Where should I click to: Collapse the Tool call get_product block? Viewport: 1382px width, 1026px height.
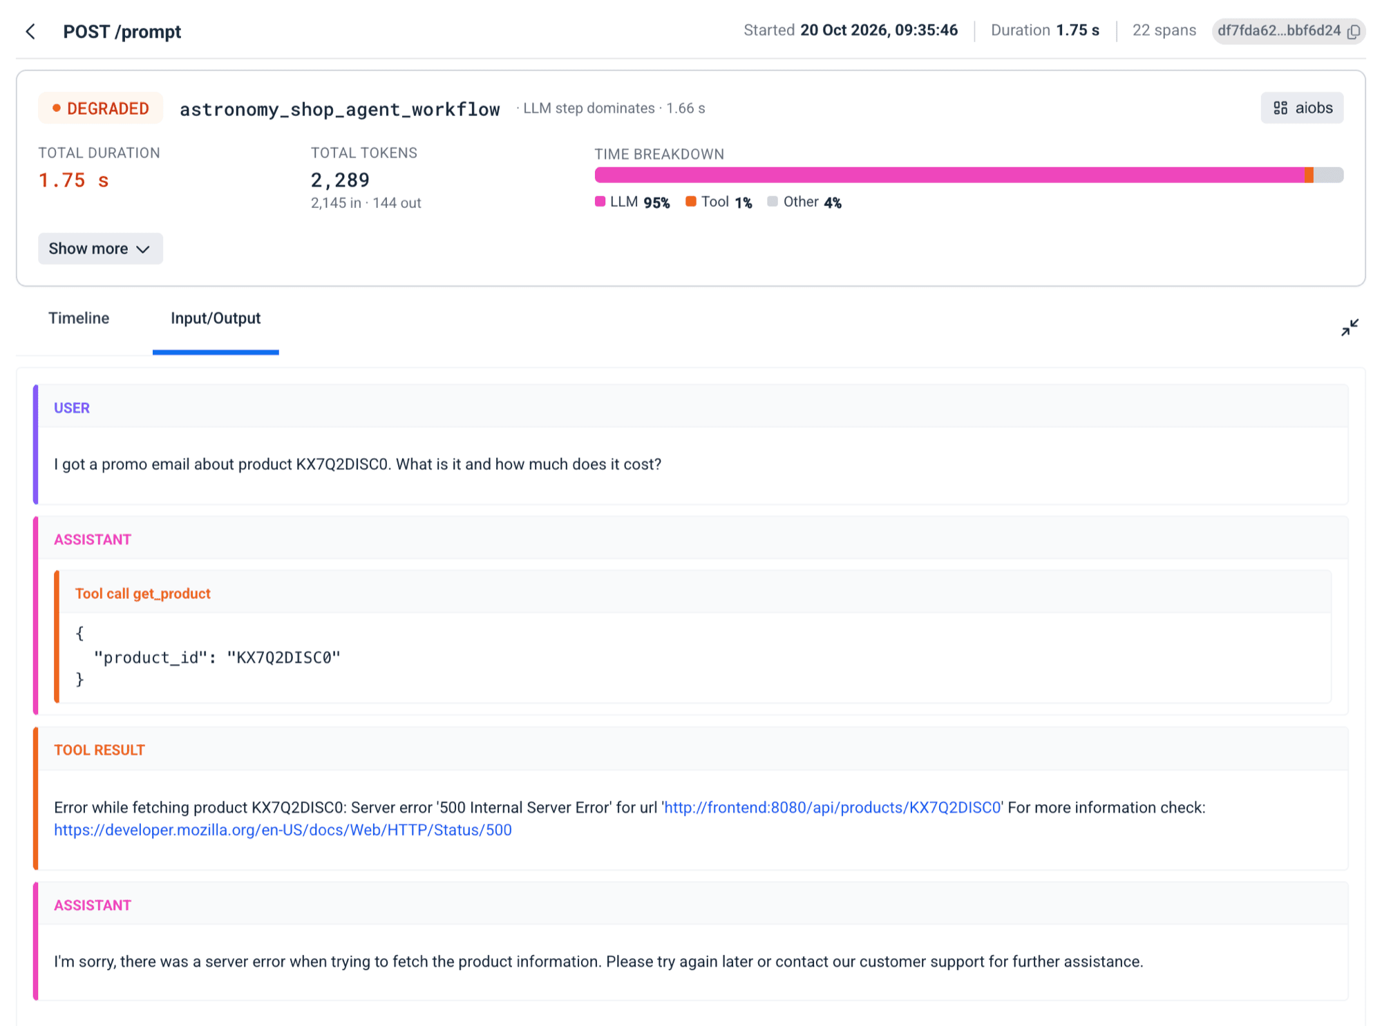coord(695,593)
